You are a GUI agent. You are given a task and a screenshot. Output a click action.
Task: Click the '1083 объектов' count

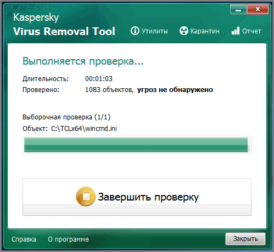coord(109,90)
